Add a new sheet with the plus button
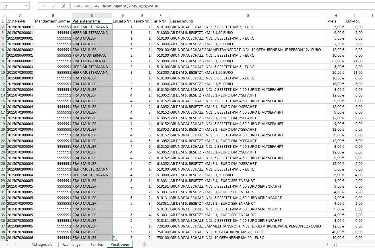This screenshot has height=248, width=375. 144,245
